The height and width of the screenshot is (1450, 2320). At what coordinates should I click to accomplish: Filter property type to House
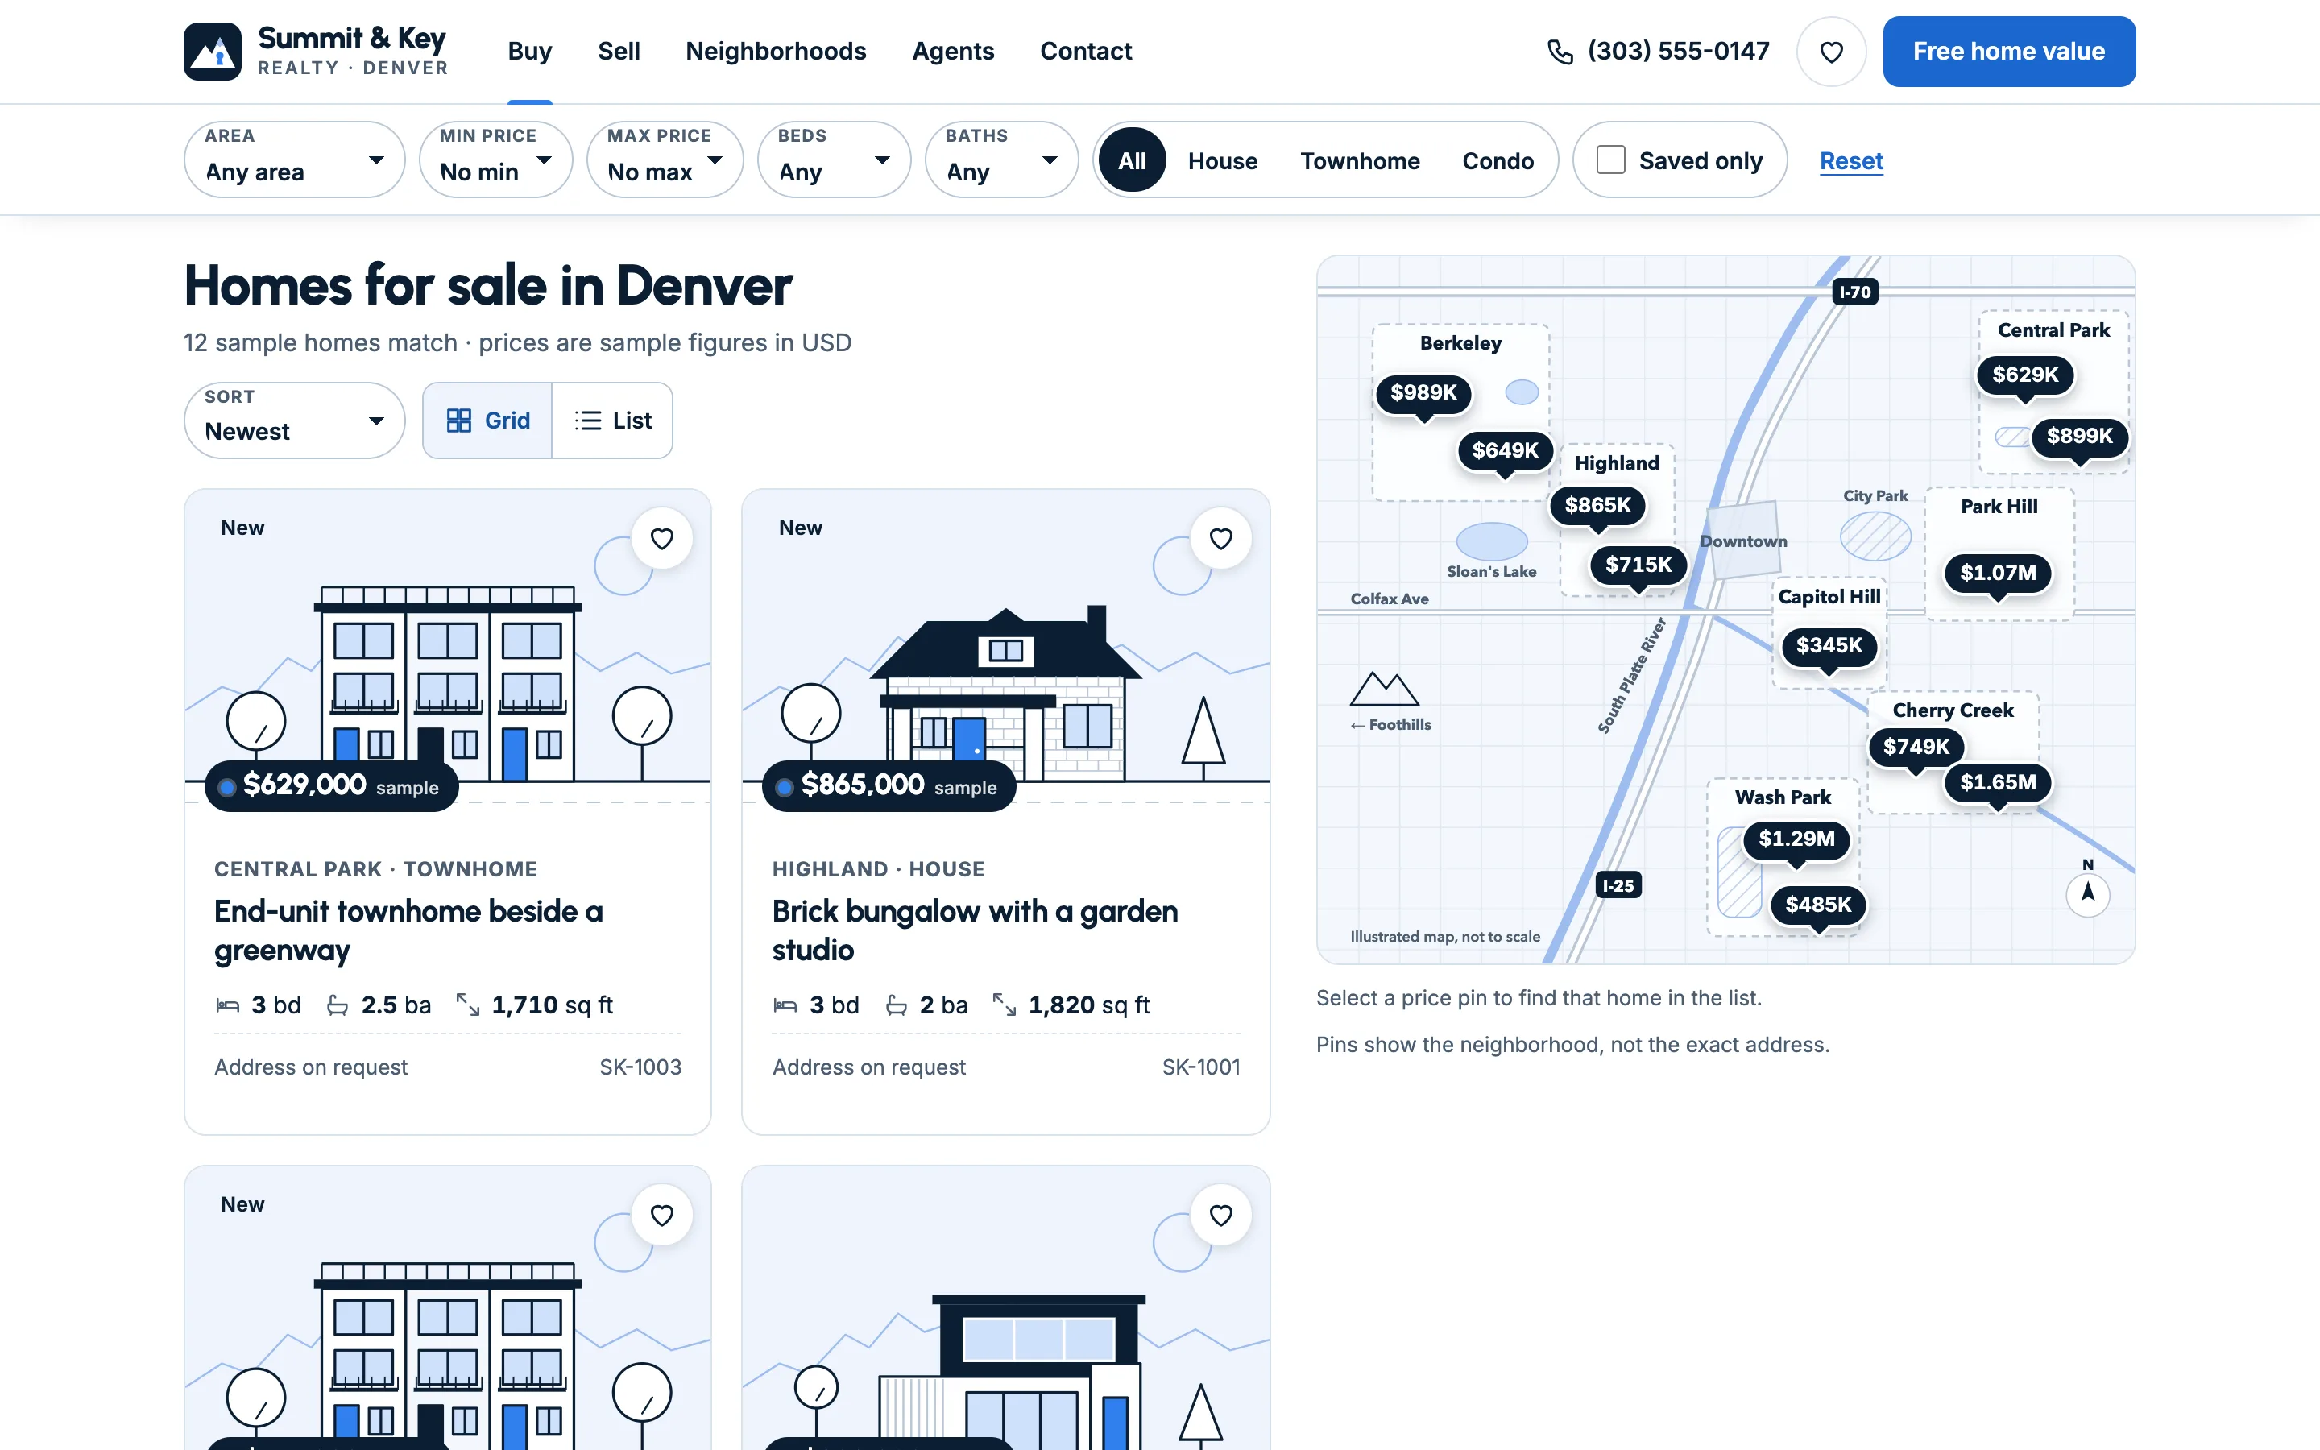pos(1222,160)
